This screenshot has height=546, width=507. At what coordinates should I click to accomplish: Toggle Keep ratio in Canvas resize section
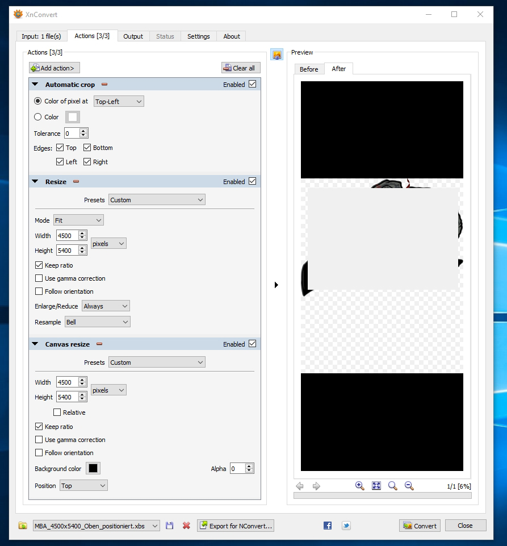[x=39, y=426]
